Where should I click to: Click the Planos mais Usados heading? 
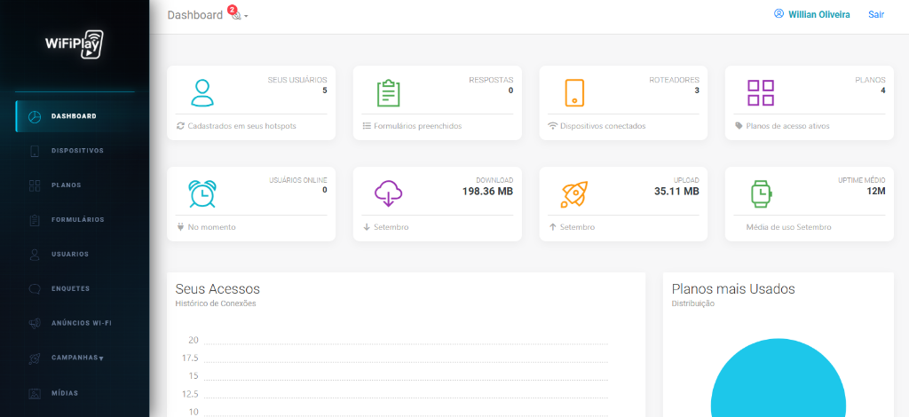[732, 289]
